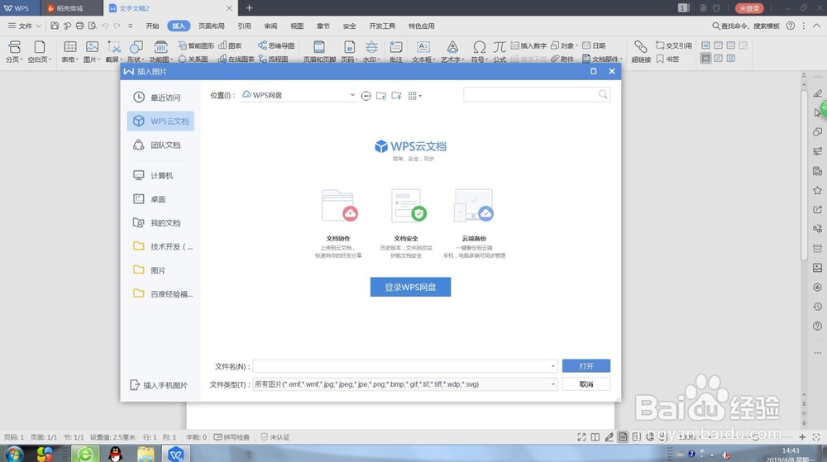Expand the filename dropdown arrow
The height and width of the screenshot is (462, 827).
552,366
